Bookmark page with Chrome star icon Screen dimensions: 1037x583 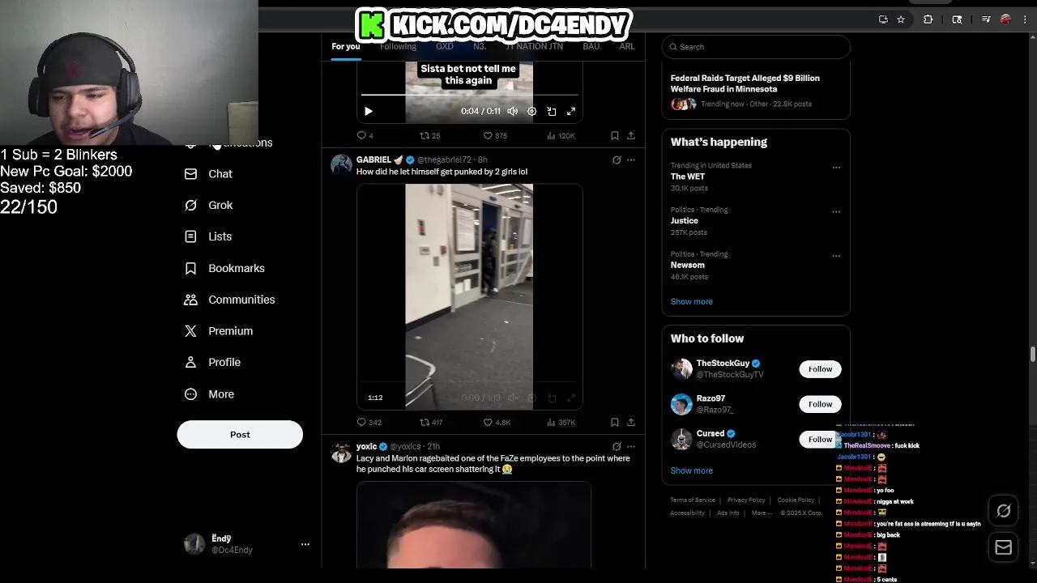click(901, 19)
